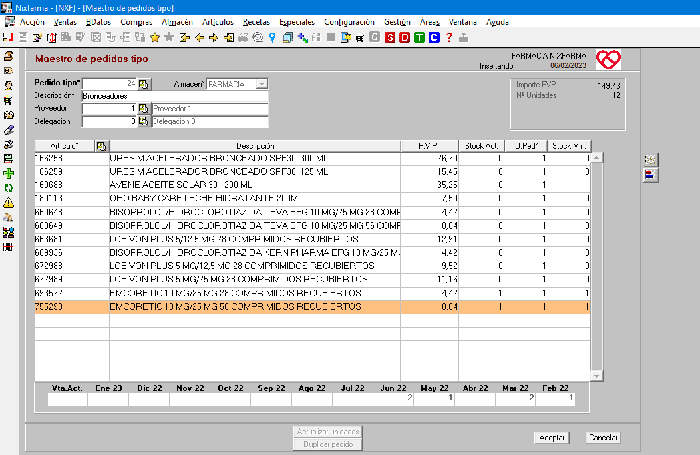This screenshot has height=455, width=700.
Task: Click the envelope message toolbar icon
Action: pos(345,38)
